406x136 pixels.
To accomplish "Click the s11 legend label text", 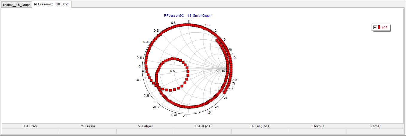I will (385, 27).
